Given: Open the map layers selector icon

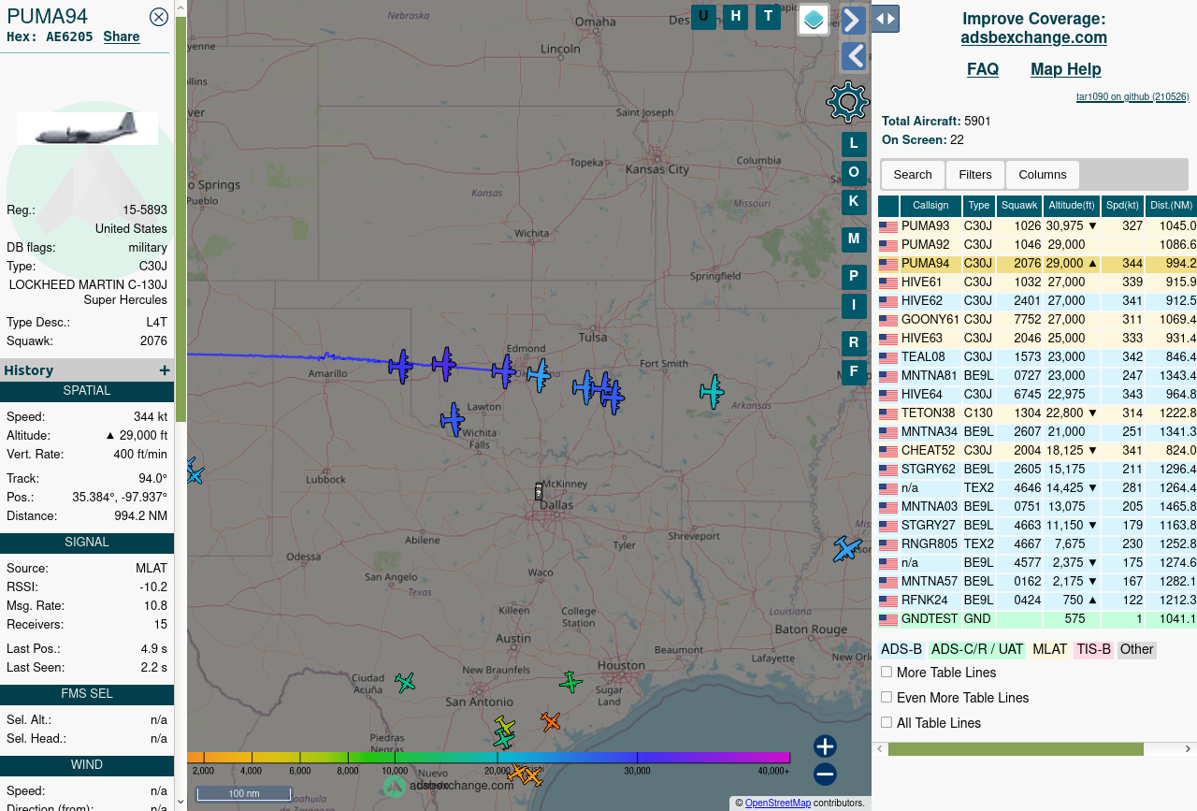Looking at the screenshot, I should (x=814, y=20).
